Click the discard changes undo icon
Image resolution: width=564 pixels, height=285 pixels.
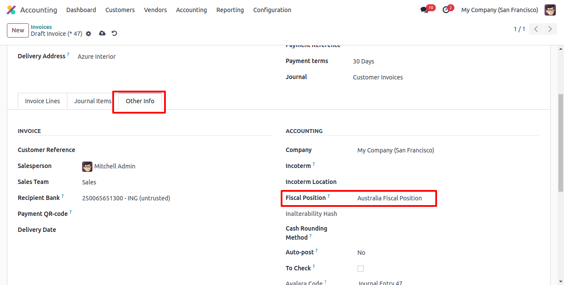click(114, 33)
